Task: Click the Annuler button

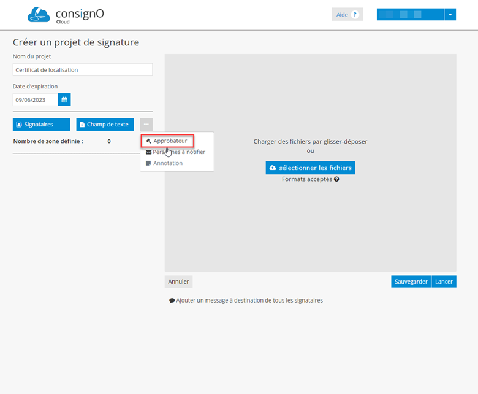Action: (x=178, y=282)
